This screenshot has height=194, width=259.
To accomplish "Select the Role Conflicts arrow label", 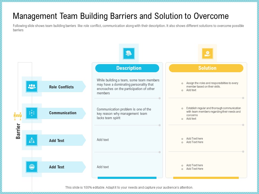I will 62,86.
